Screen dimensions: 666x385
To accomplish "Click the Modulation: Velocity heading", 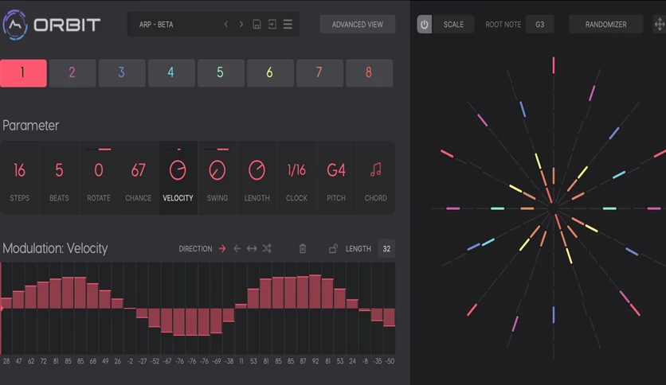I will tap(55, 248).
